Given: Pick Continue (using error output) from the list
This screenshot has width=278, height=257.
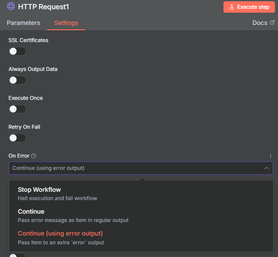Looking at the screenshot, I should point(60,234).
